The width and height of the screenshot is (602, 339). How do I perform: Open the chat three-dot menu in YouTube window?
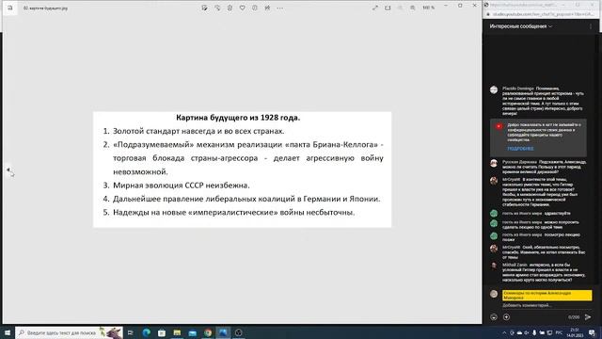(x=591, y=26)
